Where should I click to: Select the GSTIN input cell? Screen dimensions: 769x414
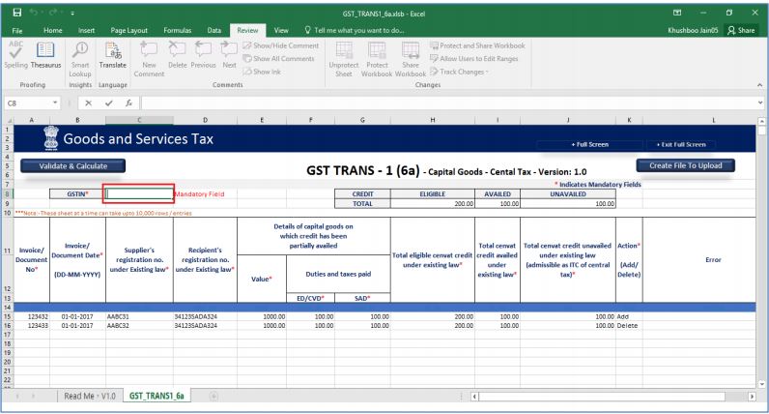(139, 193)
